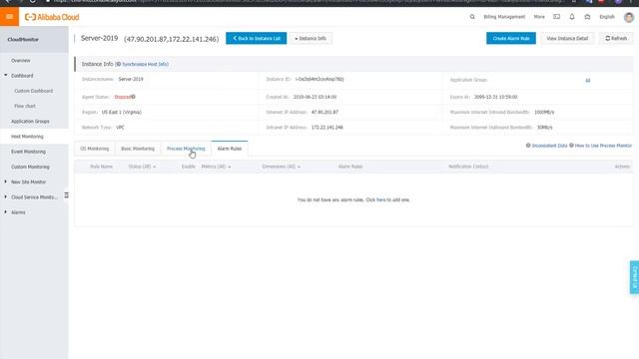Open the English language selector
Screen dimensions: 639x359
(x=607, y=17)
